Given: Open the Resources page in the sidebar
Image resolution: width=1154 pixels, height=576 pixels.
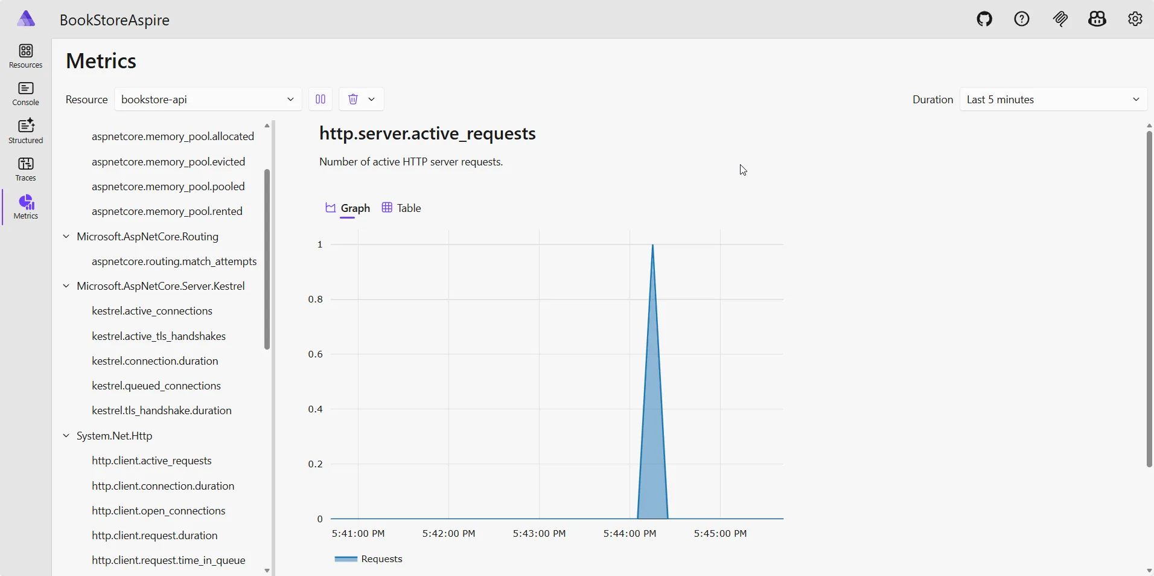Looking at the screenshot, I should click(25, 56).
